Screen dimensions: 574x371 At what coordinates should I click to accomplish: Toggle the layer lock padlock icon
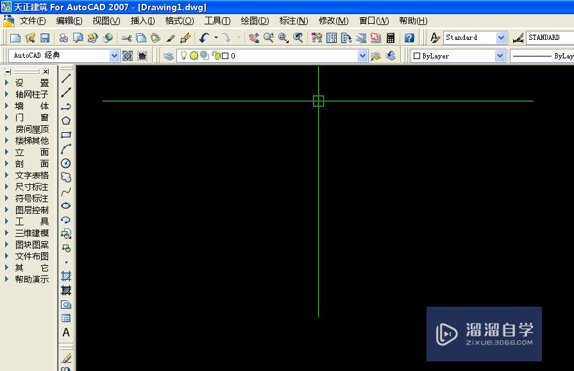pos(215,56)
